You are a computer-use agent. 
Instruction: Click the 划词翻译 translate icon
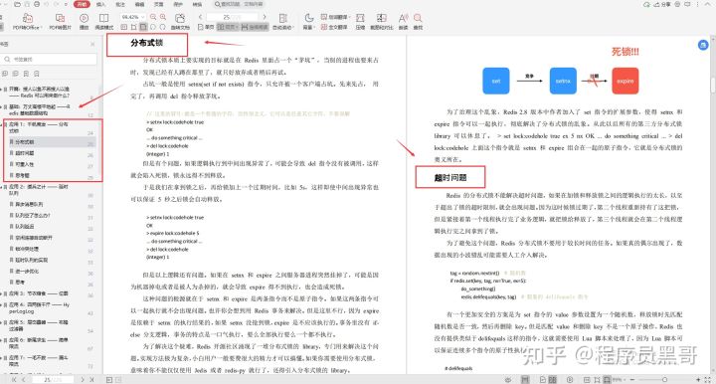click(324, 17)
